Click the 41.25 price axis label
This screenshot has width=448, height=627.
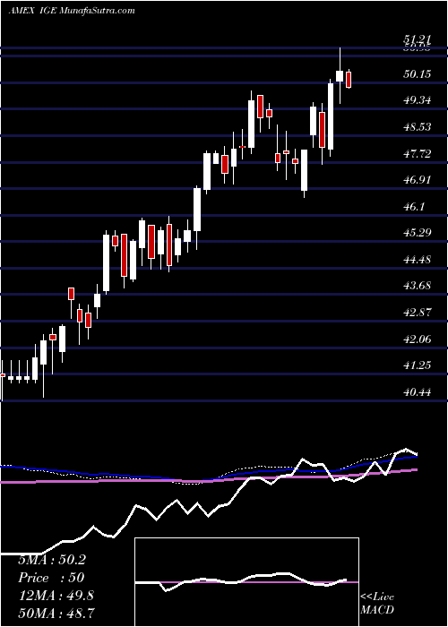tap(418, 365)
